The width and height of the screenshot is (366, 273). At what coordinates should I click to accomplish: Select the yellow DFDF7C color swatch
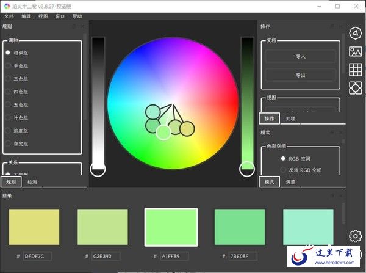click(x=34, y=227)
